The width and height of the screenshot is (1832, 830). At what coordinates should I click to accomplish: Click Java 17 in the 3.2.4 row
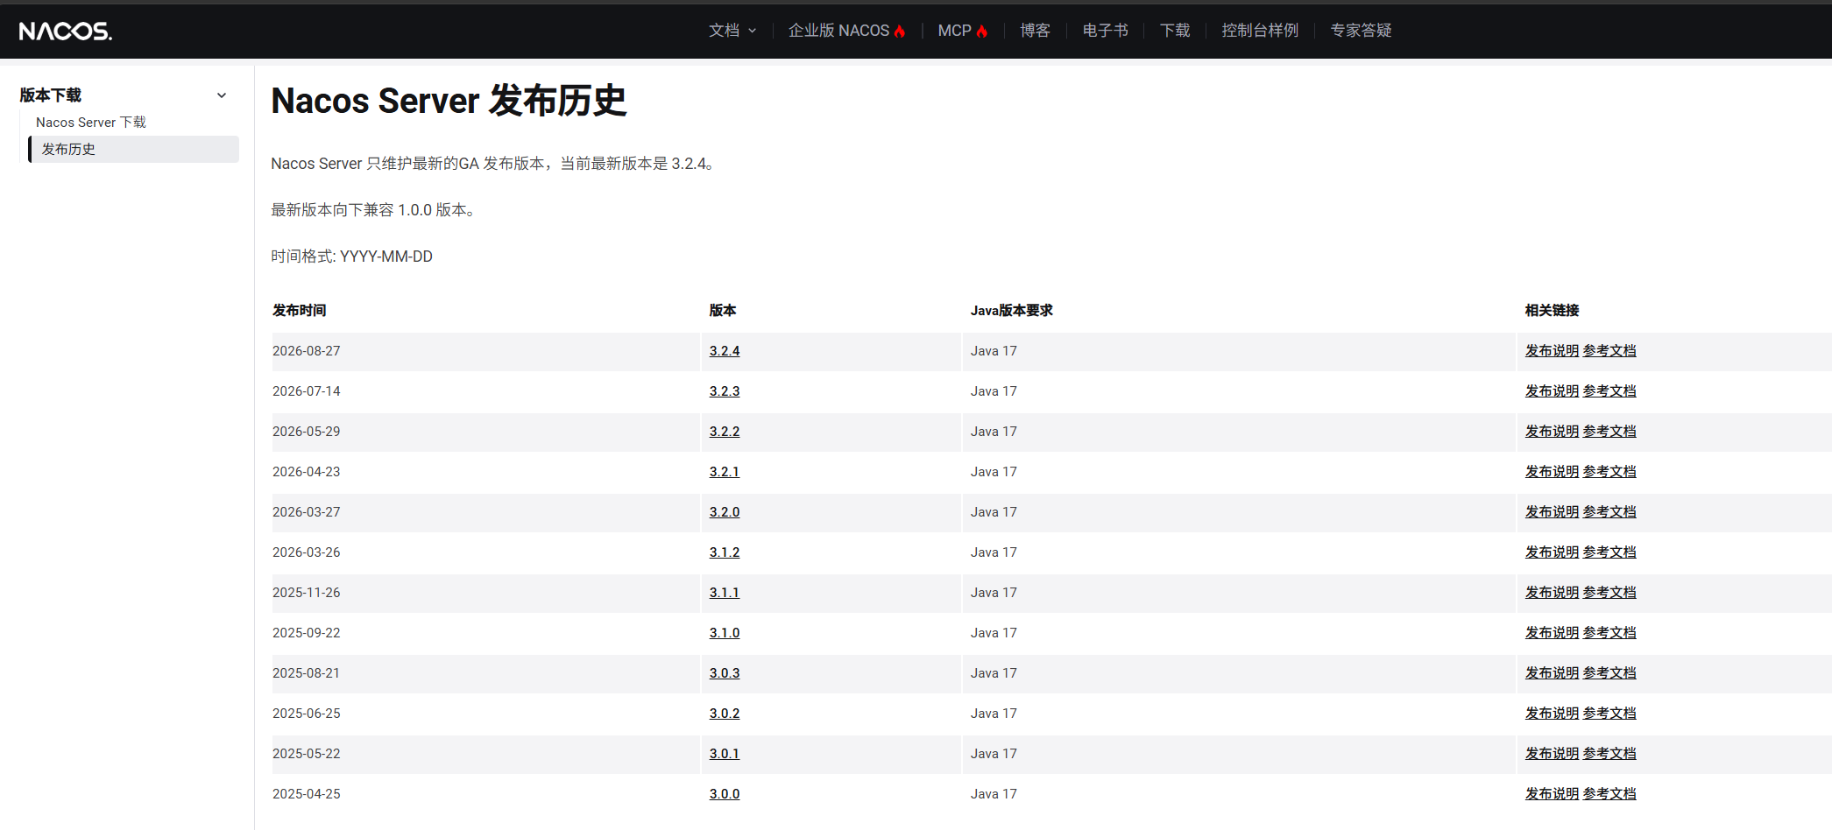994,351
